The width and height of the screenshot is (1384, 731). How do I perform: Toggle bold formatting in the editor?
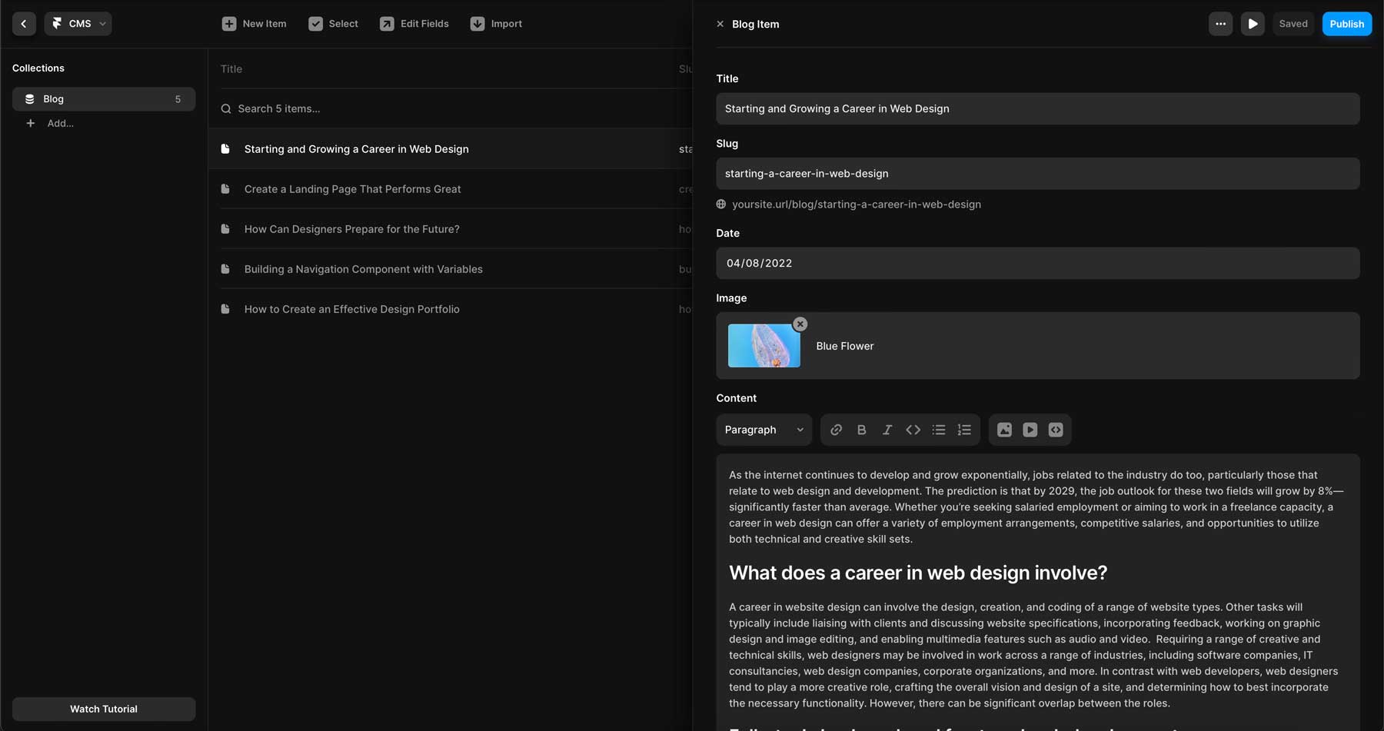(x=861, y=430)
